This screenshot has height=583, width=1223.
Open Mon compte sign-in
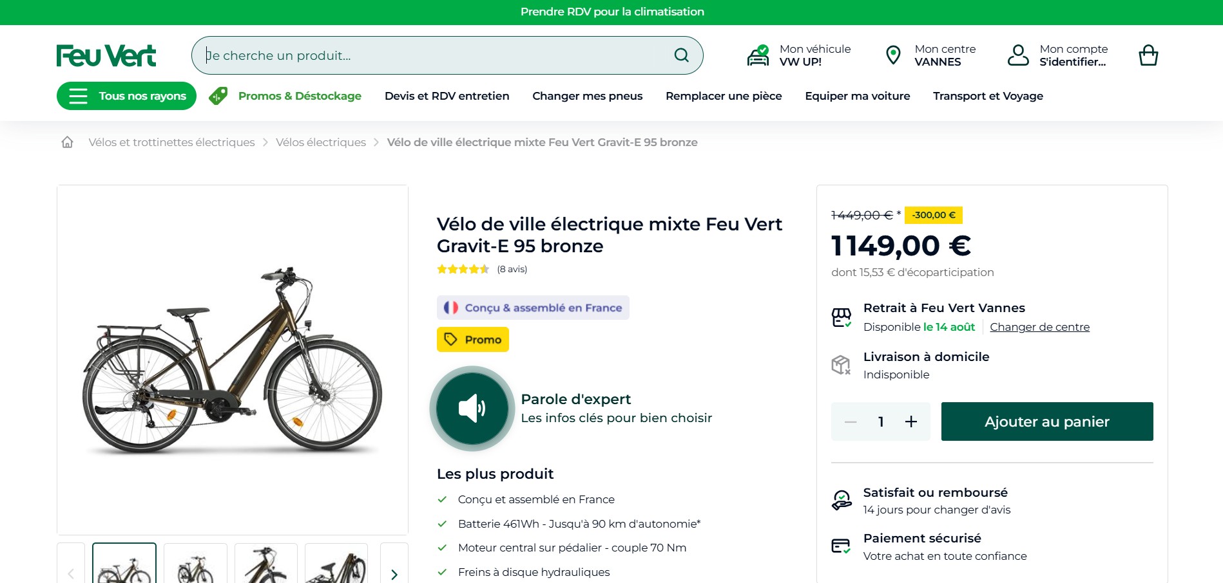[1058, 55]
